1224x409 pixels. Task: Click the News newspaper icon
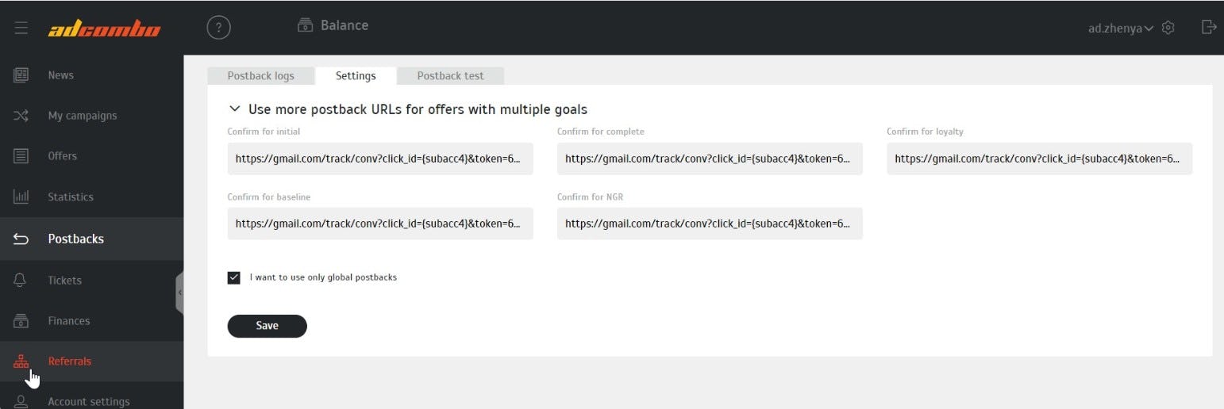tap(21, 75)
